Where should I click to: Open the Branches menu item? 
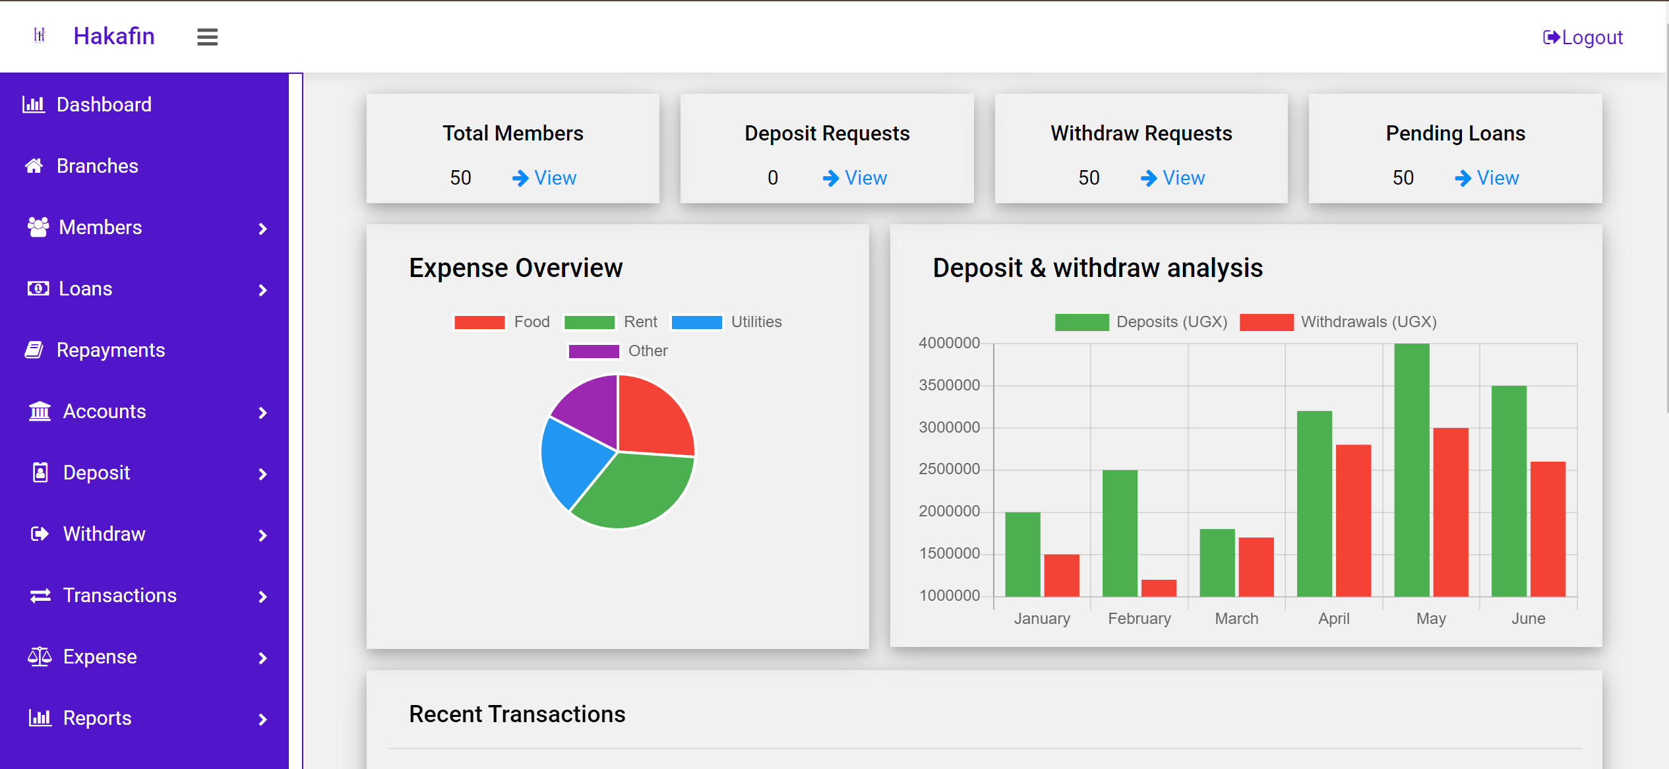click(144, 166)
